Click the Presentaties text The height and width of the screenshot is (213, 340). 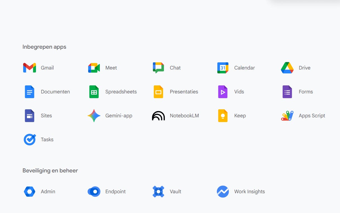[184, 92]
